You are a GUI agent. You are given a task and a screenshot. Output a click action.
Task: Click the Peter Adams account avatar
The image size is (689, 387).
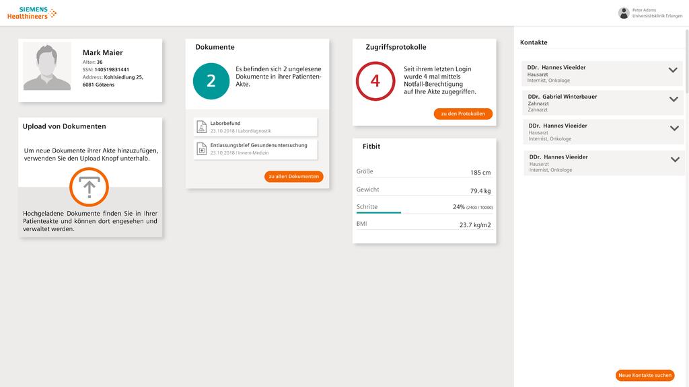coord(622,12)
